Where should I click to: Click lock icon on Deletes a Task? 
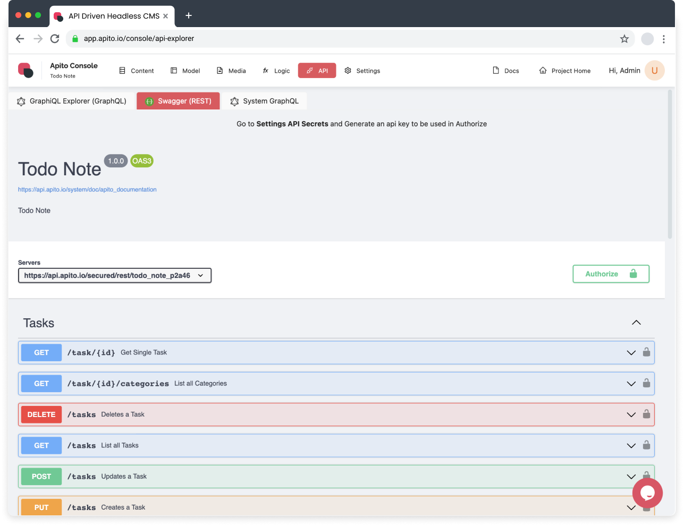tap(646, 414)
